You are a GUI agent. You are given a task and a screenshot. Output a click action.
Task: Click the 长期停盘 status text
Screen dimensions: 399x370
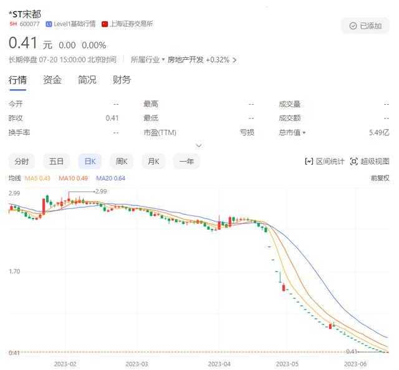pos(23,60)
